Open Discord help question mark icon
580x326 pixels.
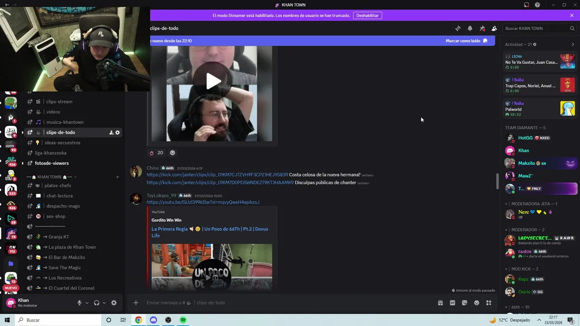click(537, 5)
